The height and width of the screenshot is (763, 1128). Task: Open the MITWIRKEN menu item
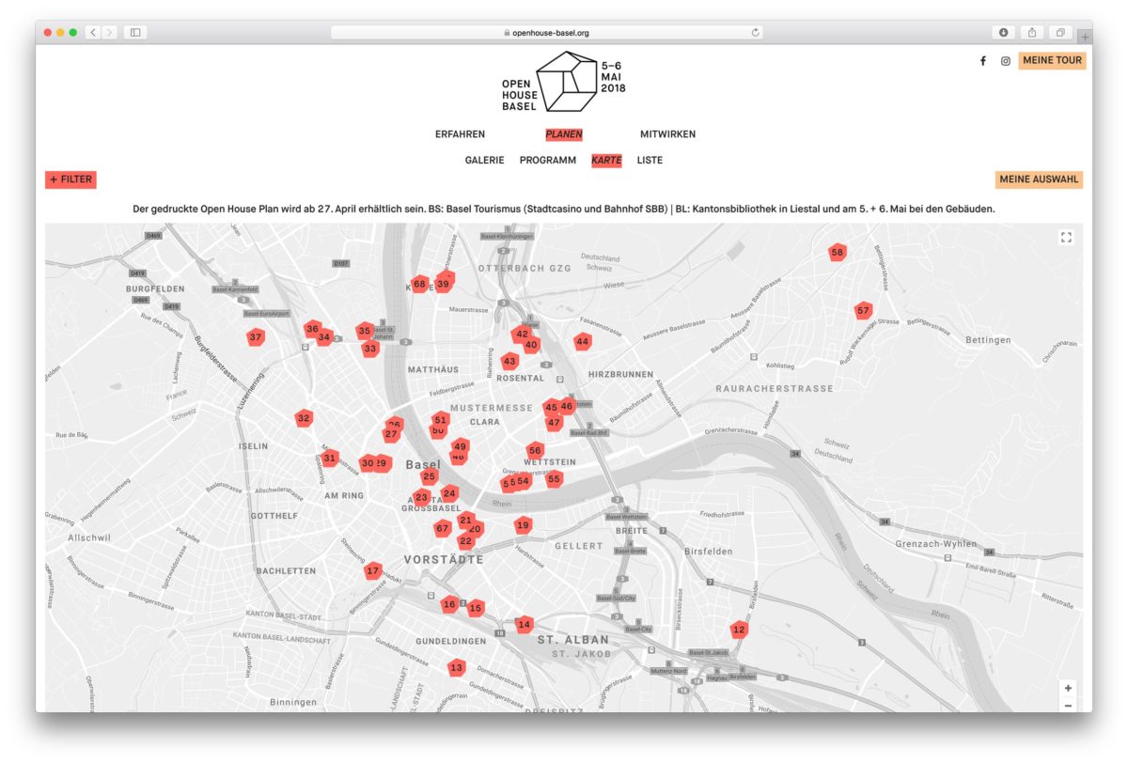tap(667, 134)
